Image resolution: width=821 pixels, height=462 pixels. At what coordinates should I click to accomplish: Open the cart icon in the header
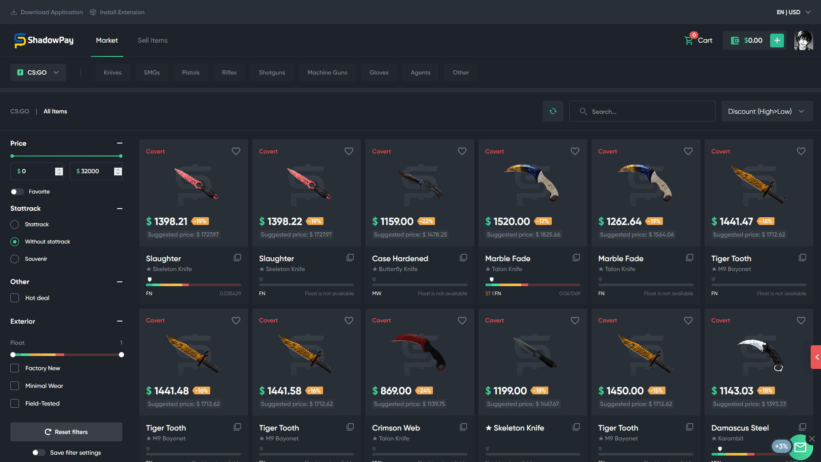[689, 40]
